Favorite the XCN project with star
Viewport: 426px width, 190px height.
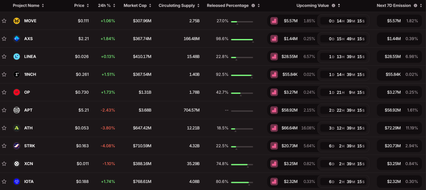(4, 163)
